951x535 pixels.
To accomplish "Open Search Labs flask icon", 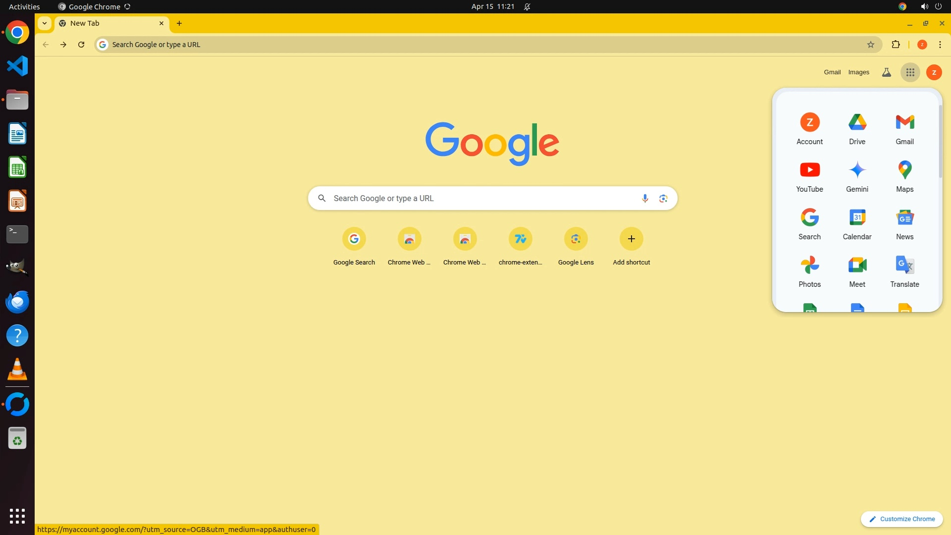I will [x=886, y=72].
